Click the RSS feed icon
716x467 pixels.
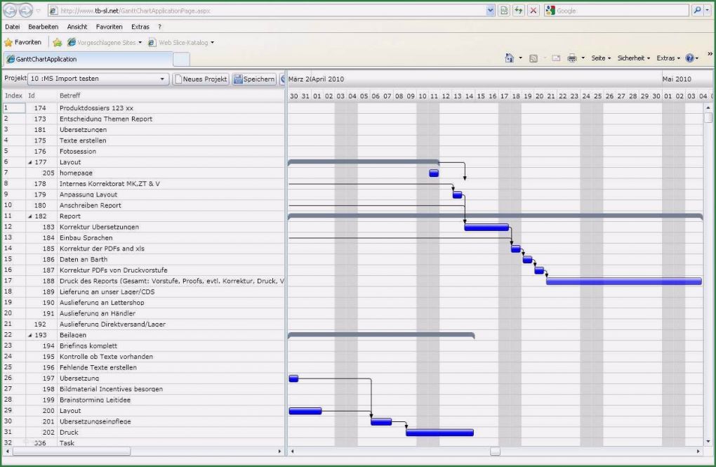pyautogui.click(x=533, y=58)
